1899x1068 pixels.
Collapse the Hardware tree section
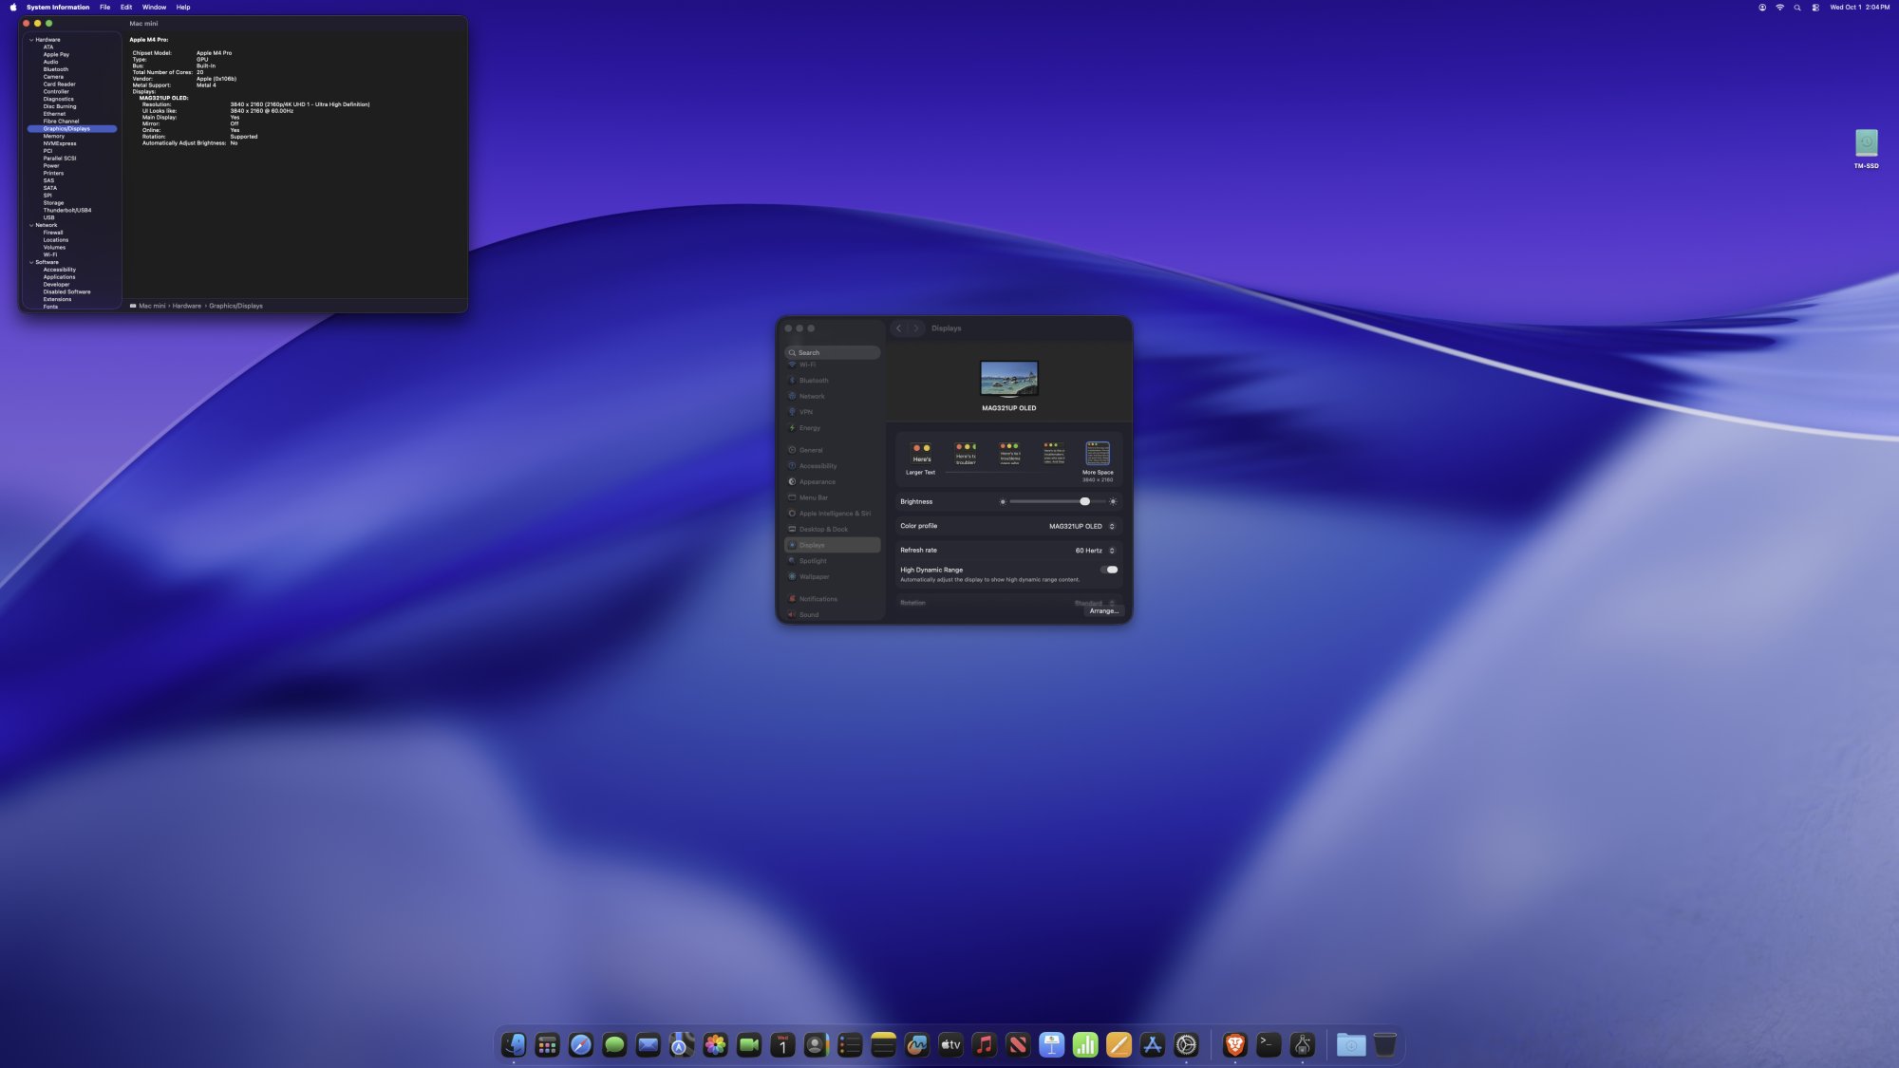pos(31,40)
